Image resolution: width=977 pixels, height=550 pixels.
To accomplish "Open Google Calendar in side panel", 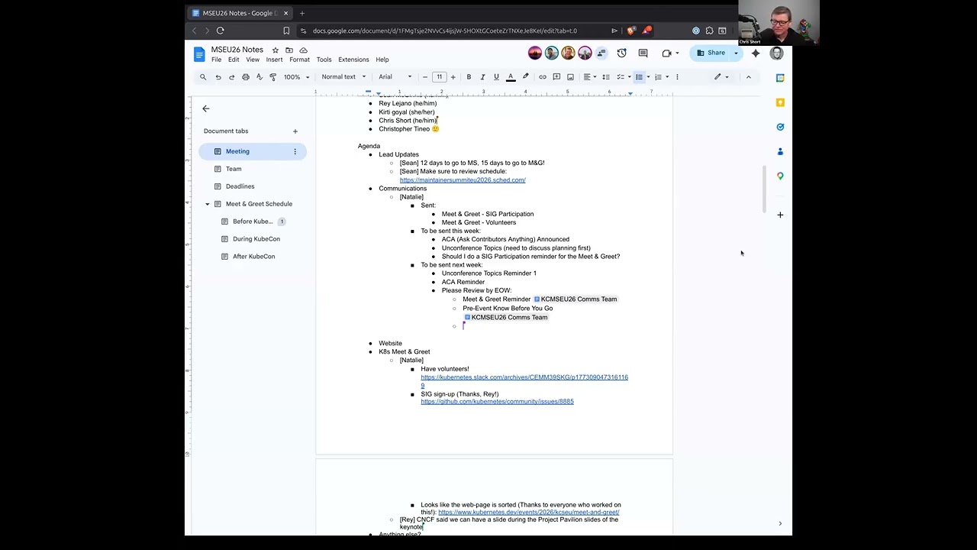I will [780, 78].
